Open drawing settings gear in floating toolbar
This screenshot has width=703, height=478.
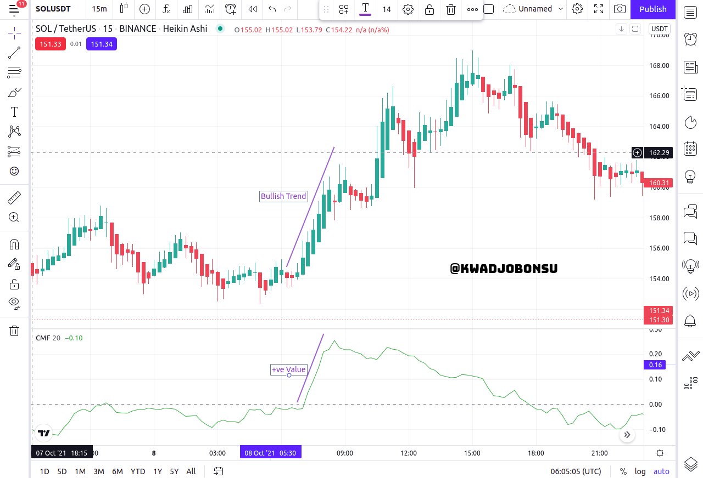[x=408, y=9]
